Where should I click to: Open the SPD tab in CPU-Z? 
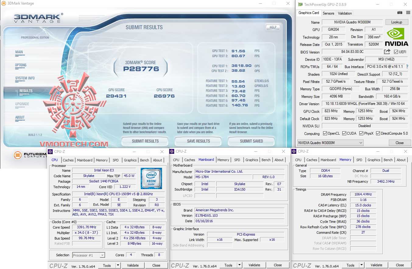[x=116, y=160]
